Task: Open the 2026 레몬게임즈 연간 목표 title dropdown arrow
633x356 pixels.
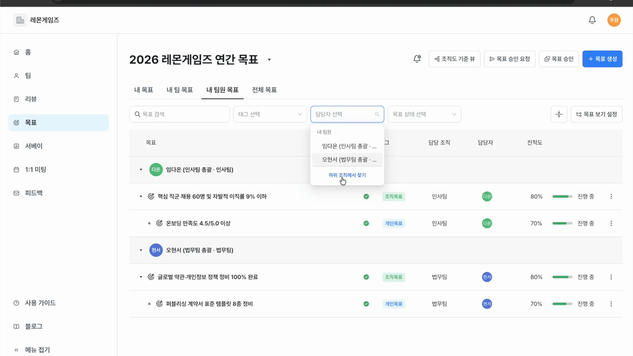Action: click(269, 60)
